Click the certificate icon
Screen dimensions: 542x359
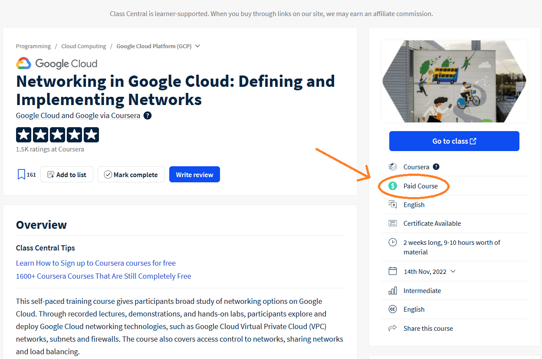(x=393, y=223)
